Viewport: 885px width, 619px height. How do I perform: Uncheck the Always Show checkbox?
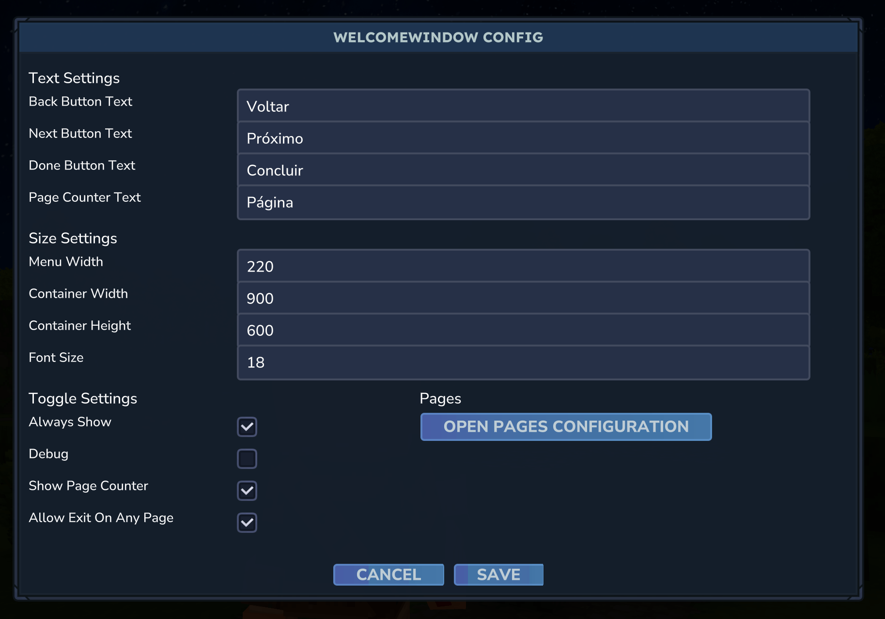pyautogui.click(x=247, y=427)
